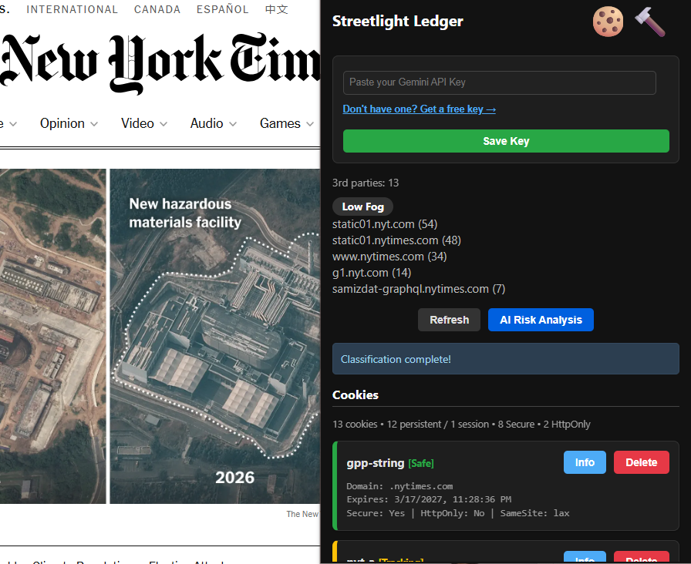Select samizdat-graphql.nytimes.com (7) entry
The image size is (691, 564).
419,289
